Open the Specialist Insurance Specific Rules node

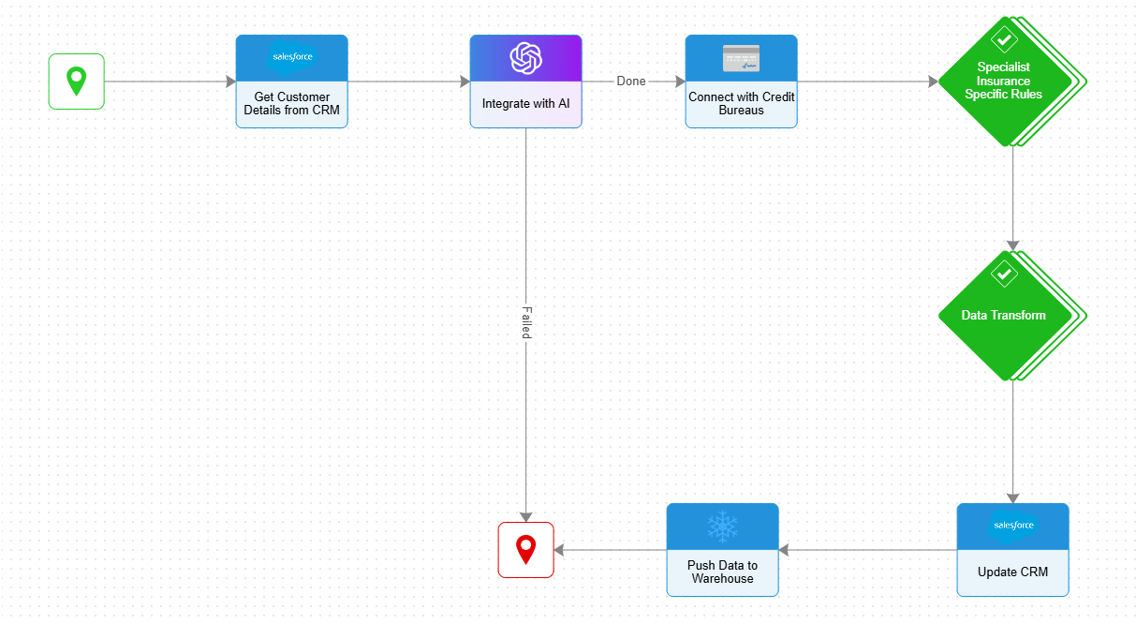click(x=1004, y=81)
